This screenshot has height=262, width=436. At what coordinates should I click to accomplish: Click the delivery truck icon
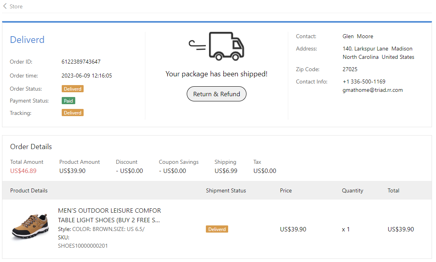pos(217,46)
